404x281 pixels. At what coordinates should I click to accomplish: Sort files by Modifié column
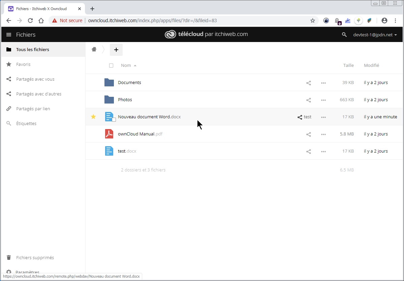click(371, 65)
